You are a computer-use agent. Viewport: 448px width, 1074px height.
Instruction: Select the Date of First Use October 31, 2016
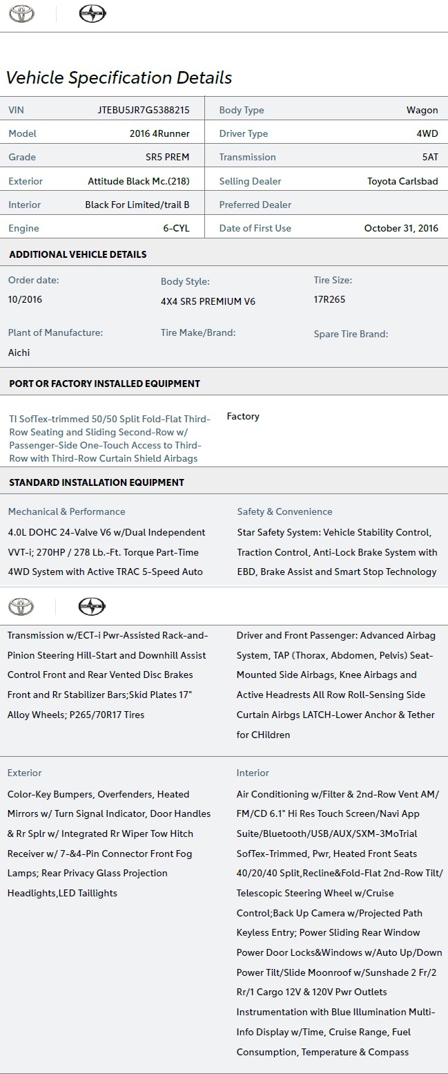(x=401, y=228)
